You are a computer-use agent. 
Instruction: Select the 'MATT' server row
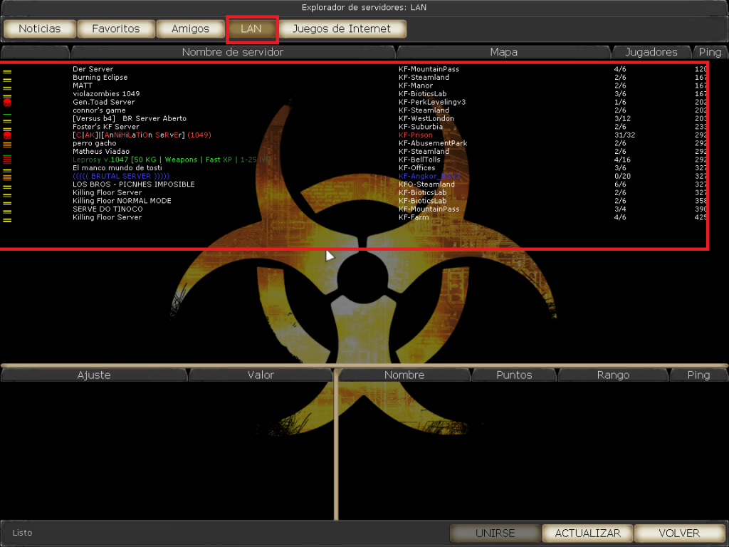pos(83,85)
